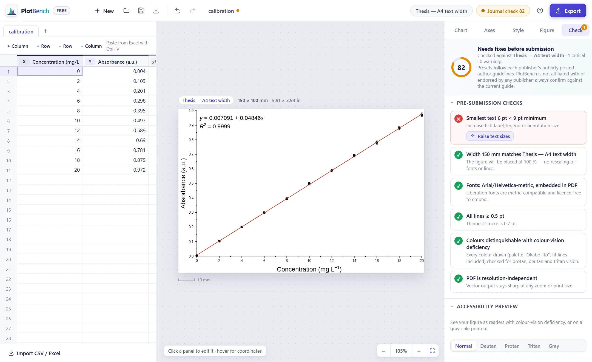Add a new sheet tab with plus icon
The height and width of the screenshot is (362, 592).
tap(45, 31)
